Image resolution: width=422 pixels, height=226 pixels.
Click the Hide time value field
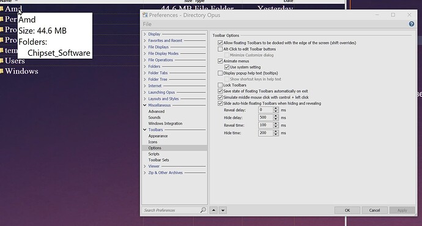265,133
